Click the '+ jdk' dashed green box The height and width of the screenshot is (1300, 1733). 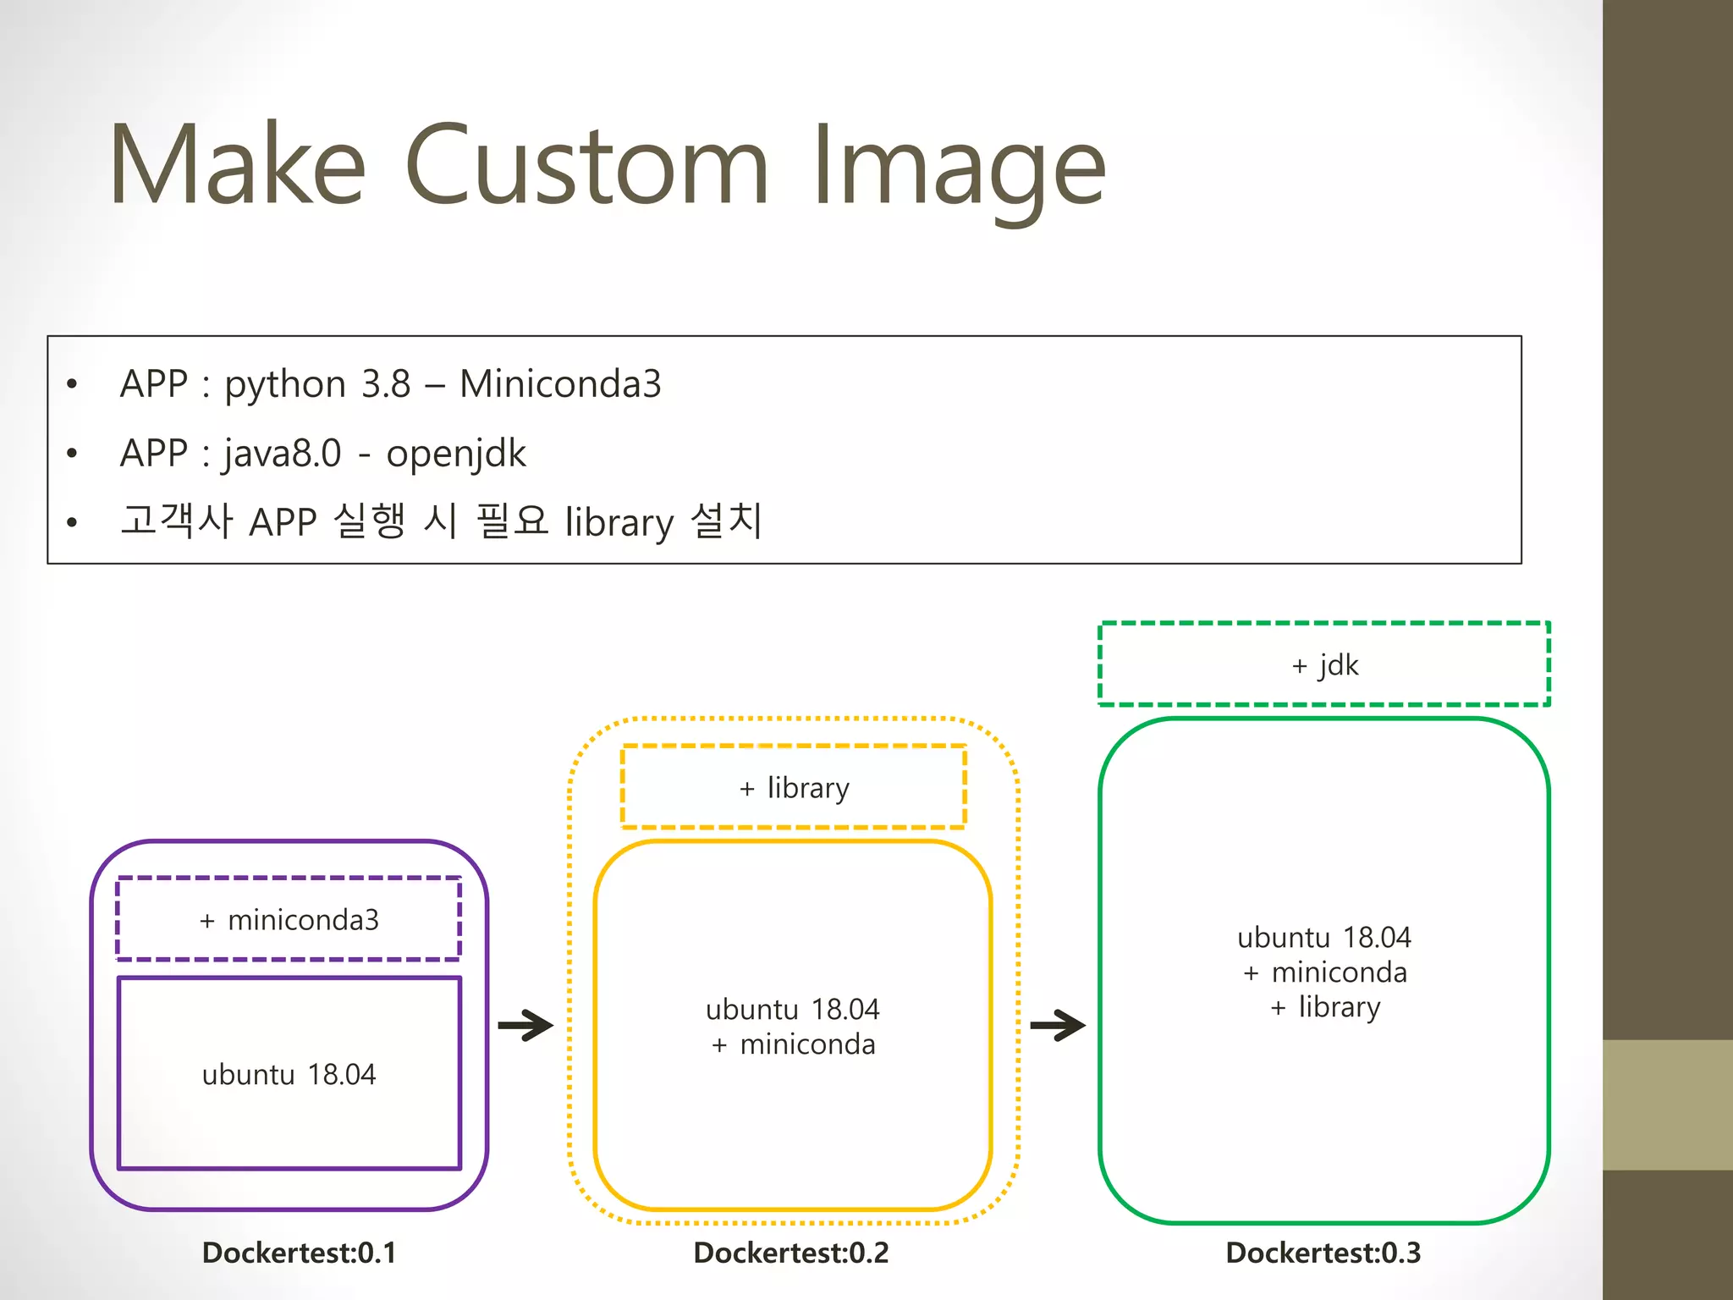click(x=1324, y=664)
